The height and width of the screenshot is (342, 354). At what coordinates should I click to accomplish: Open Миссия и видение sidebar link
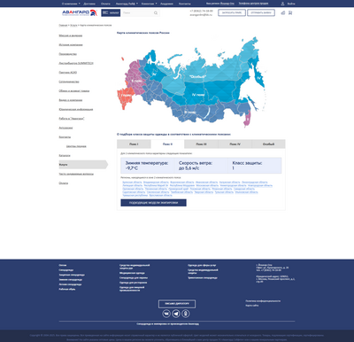click(x=71, y=35)
